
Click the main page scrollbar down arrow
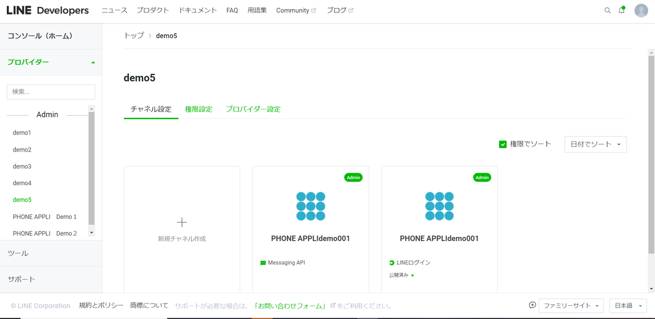651,289
